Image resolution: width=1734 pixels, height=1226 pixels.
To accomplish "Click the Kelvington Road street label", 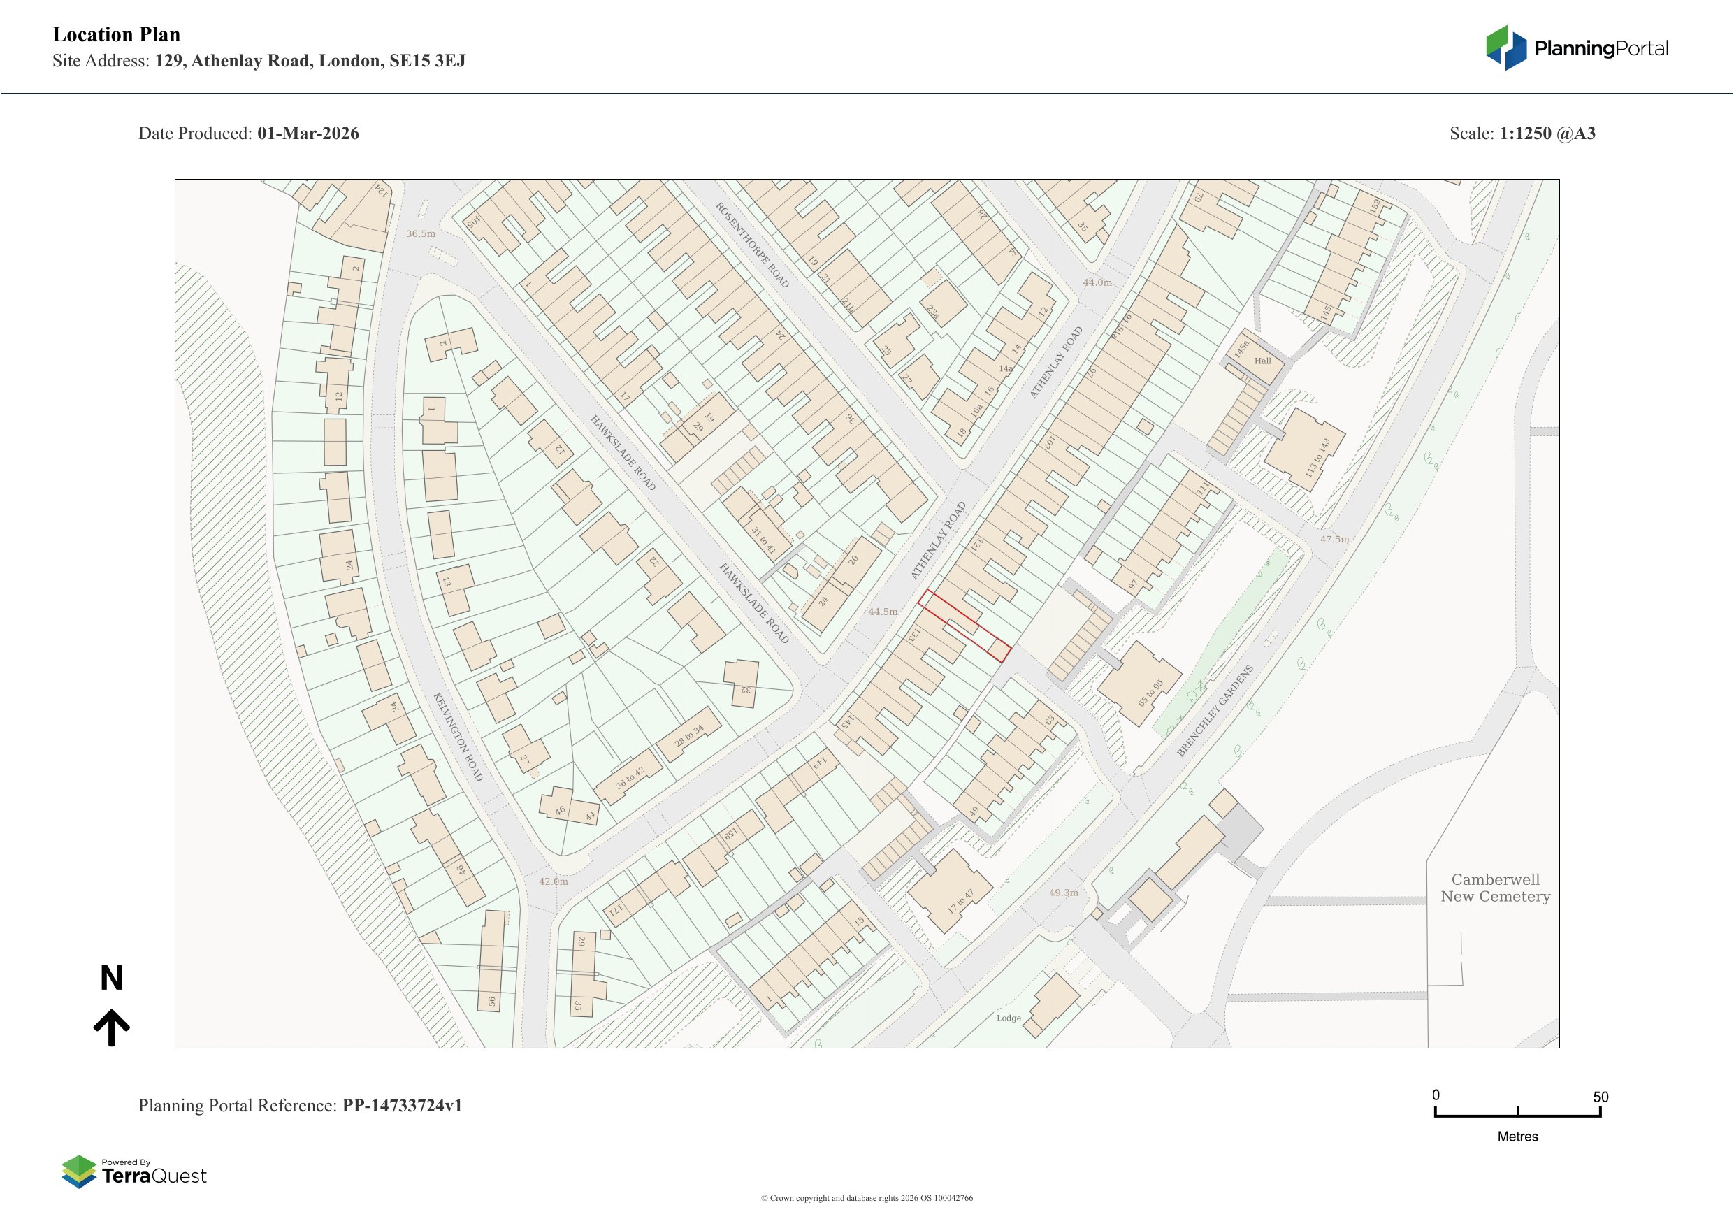I will coord(457,737).
